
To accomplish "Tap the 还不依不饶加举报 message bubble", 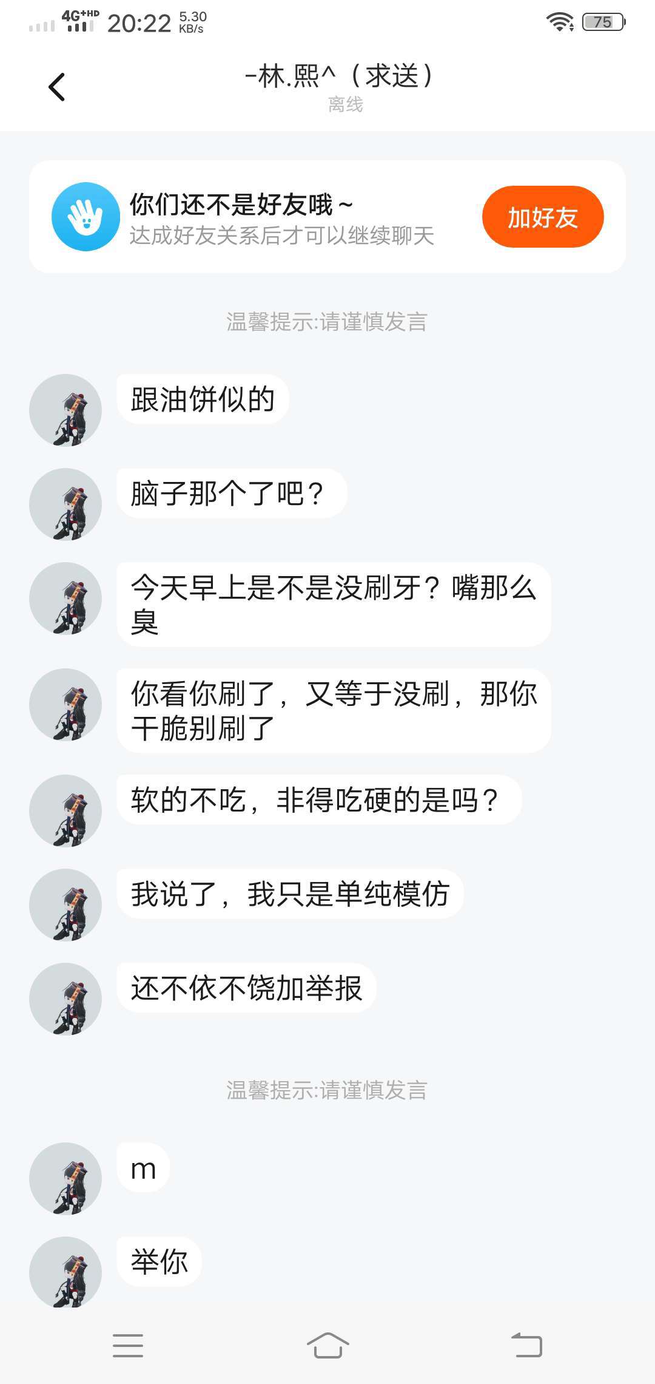I will (246, 988).
